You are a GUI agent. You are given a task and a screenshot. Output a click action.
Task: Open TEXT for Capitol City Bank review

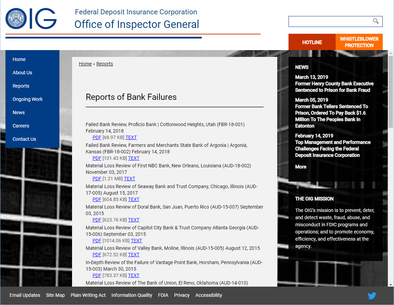tap(137, 241)
